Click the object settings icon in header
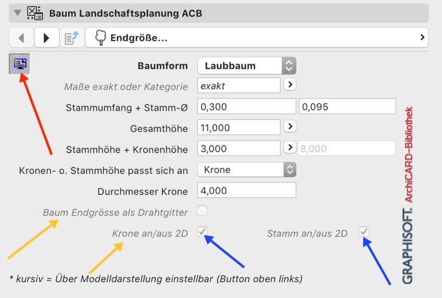The image size is (442, 298). tap(35, 13)
